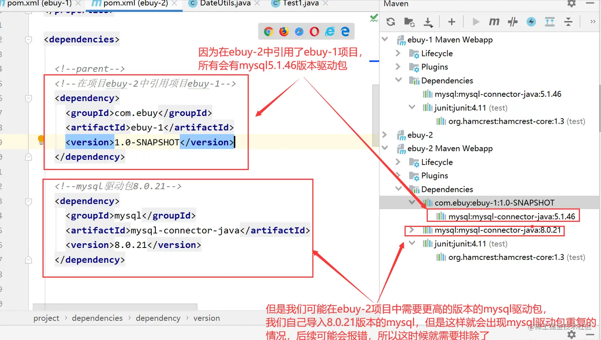The image size is (601, 340).
Task: Open the DateUtils.java tab
Action: (x=225, y=4)
